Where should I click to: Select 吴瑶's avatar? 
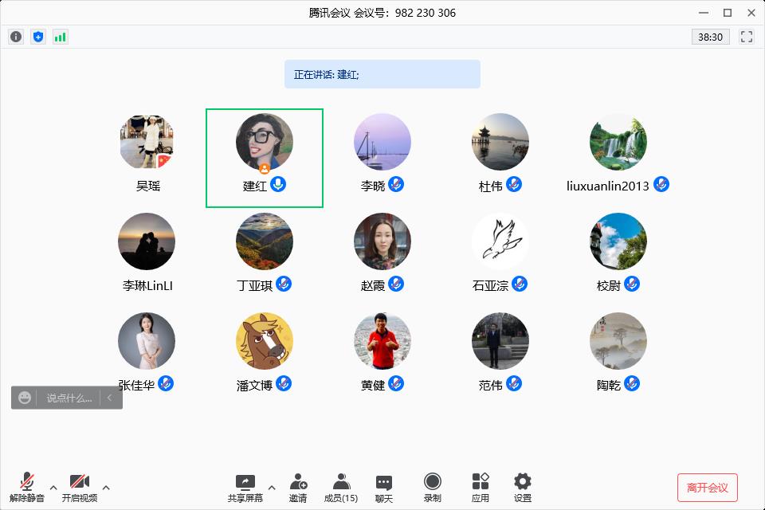coord(147,142)
